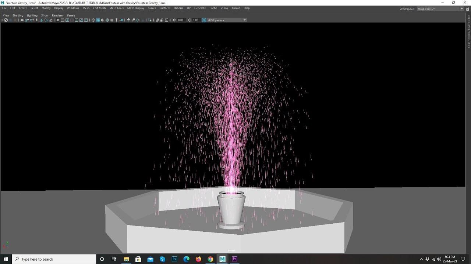Enable the Wireframe display icon

click(x=93, y=20)
